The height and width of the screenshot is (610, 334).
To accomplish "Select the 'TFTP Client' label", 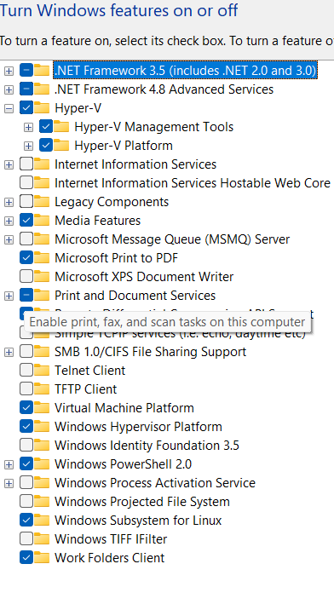I will pos(86,389).
